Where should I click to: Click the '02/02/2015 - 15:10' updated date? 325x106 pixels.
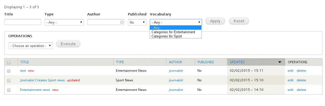[246, 80]
